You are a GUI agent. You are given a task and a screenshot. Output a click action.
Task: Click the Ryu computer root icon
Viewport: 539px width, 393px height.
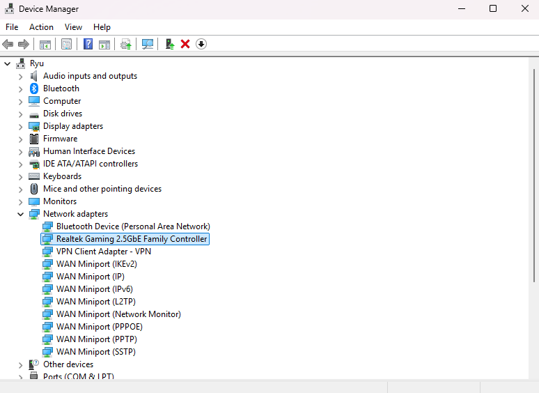tap(21, 63)
